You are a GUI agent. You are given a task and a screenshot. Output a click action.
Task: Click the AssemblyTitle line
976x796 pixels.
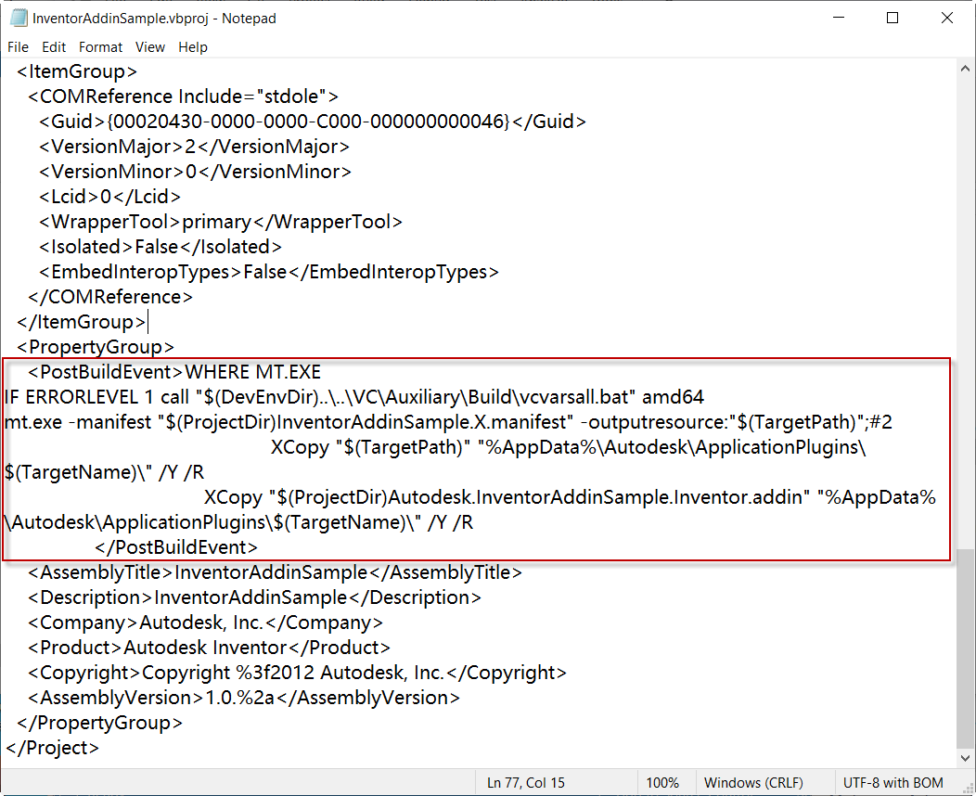(x=275, y=572)
